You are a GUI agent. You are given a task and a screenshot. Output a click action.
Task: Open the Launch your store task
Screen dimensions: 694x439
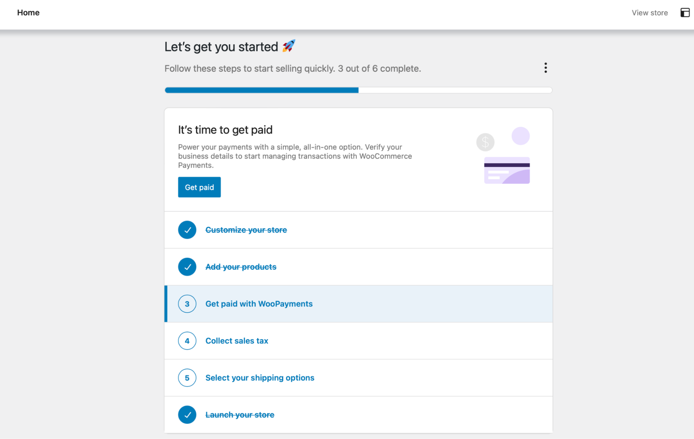click(x=358, y=415)
